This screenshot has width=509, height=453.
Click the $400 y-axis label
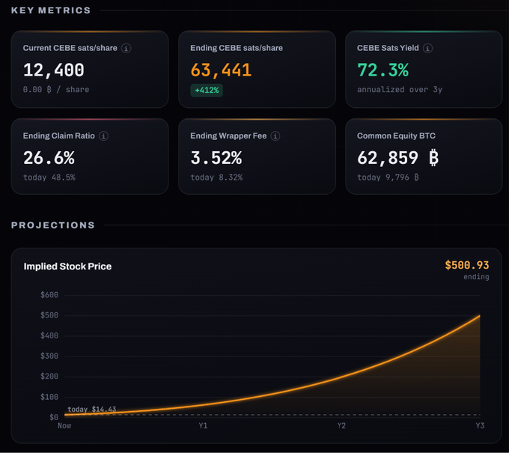tap(49, 335)
